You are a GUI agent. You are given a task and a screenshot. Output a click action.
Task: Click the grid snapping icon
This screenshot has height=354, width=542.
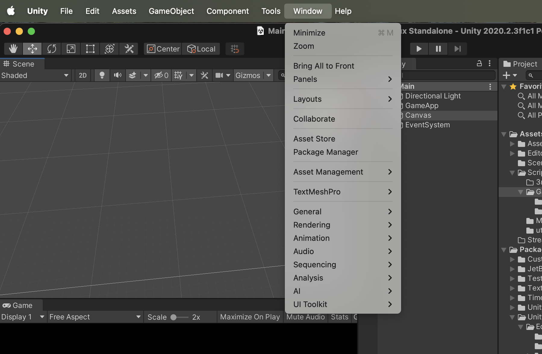pos(235,49)
